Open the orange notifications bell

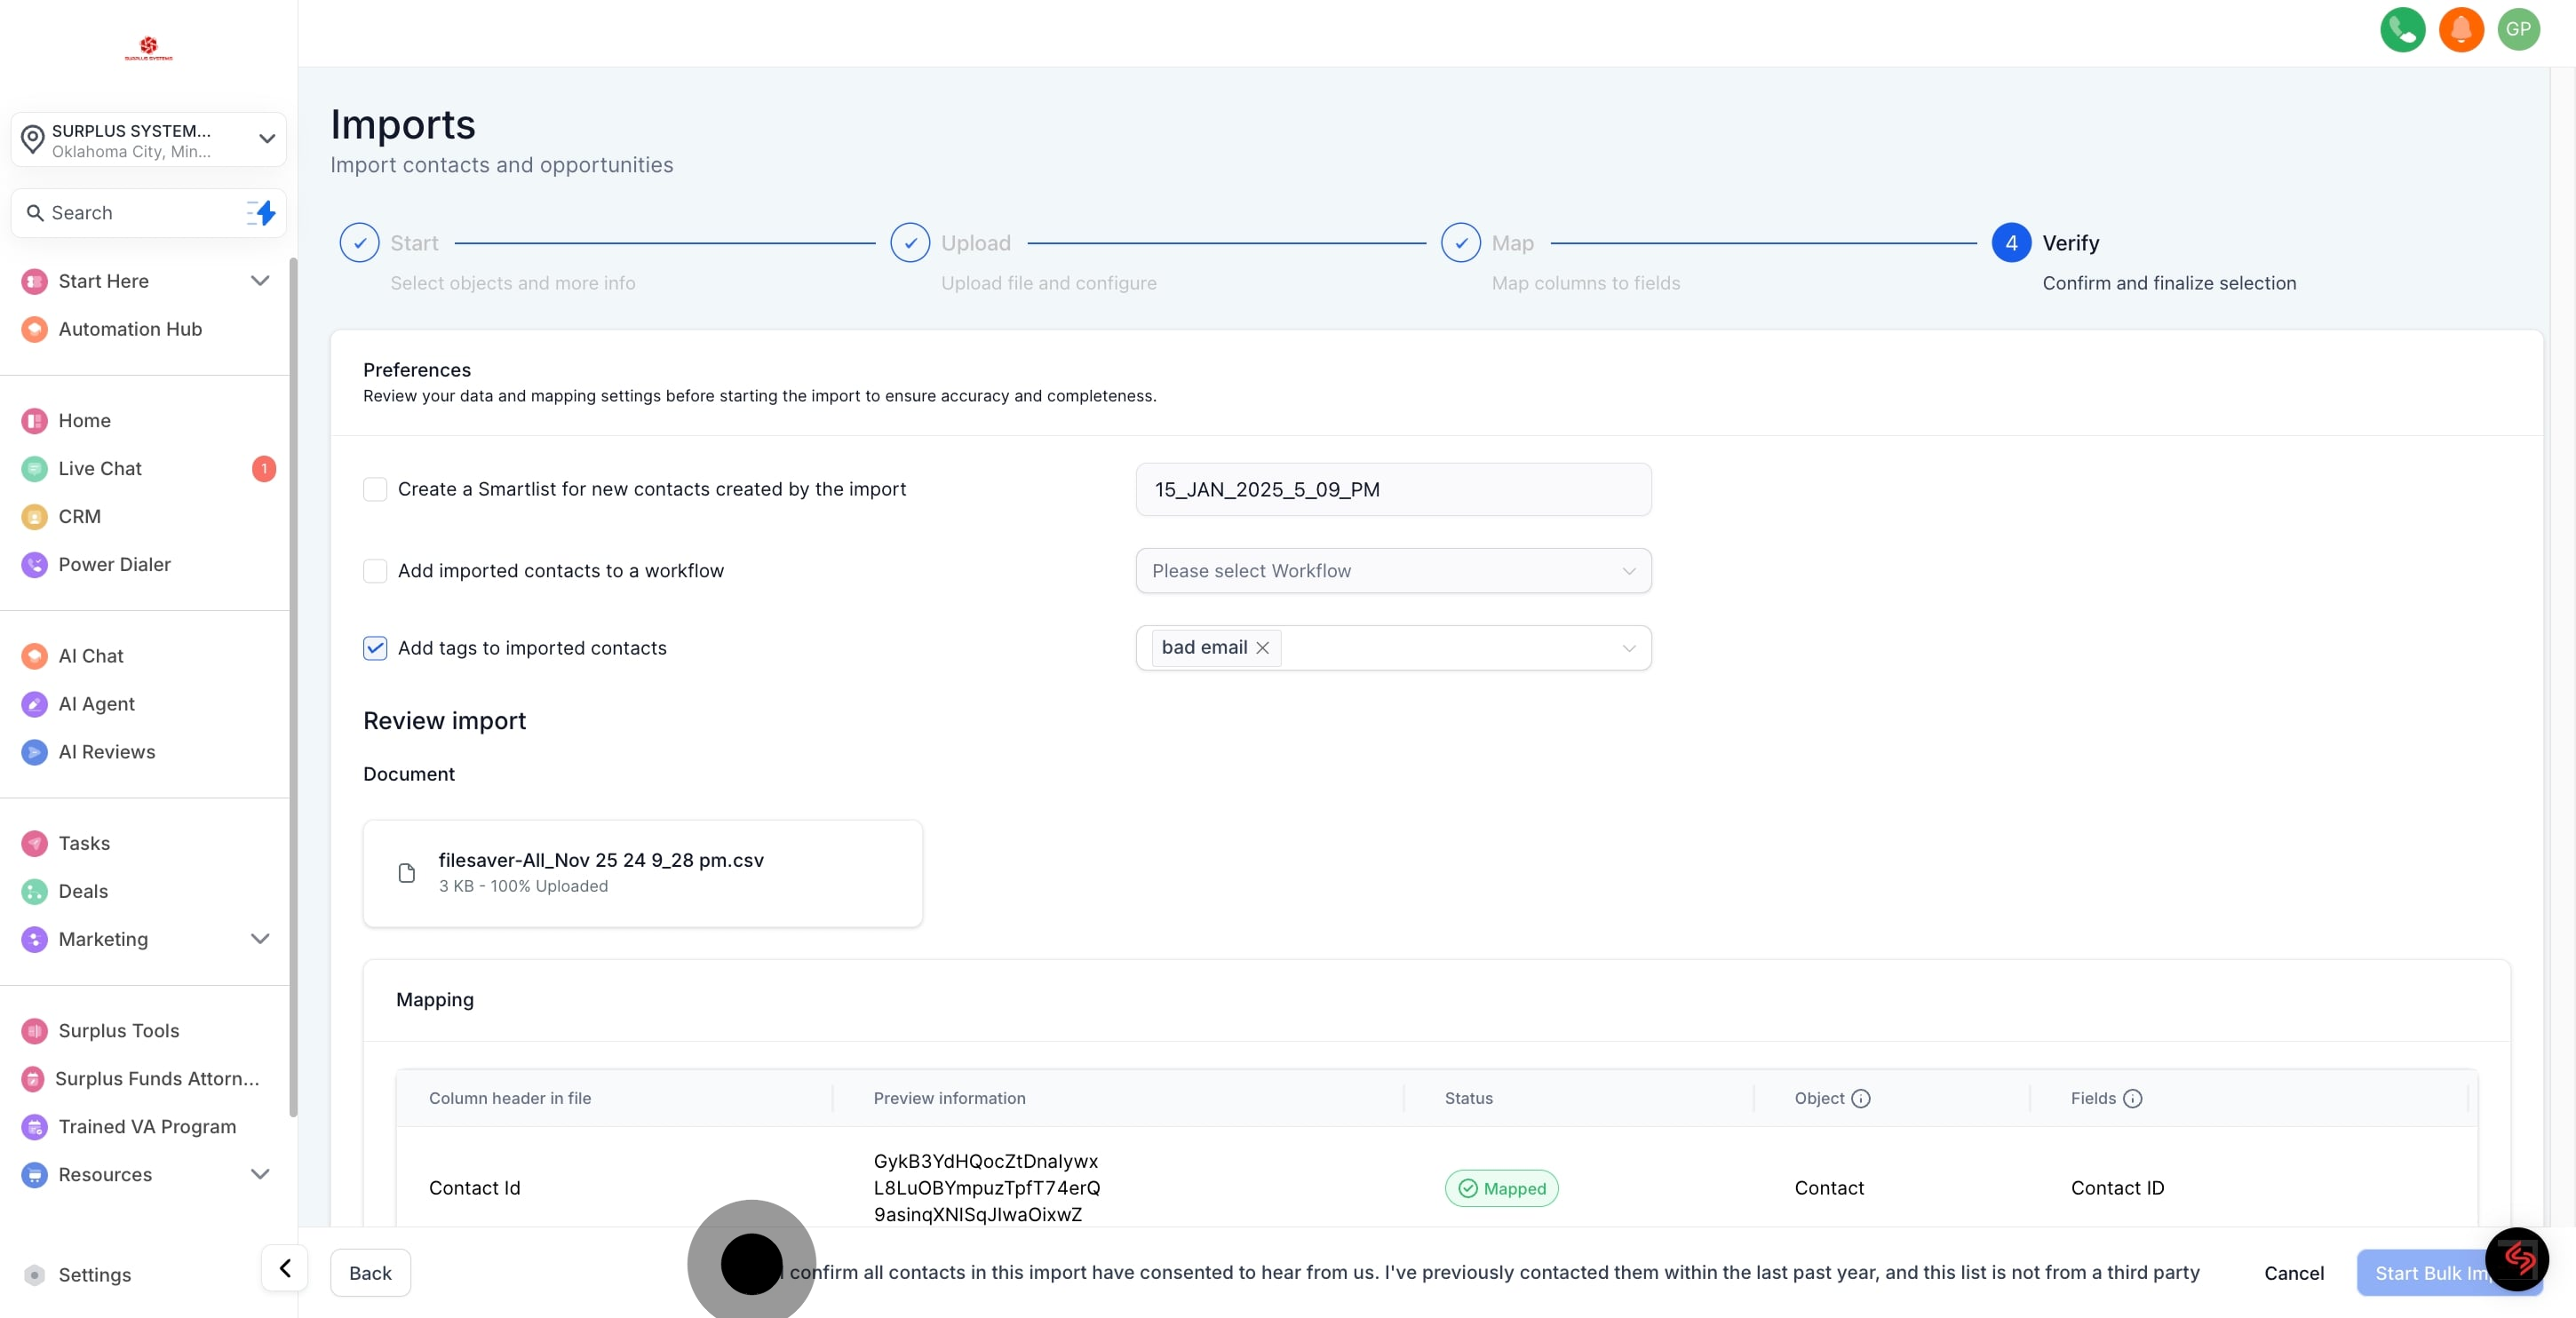click(x=2460, y=29)
